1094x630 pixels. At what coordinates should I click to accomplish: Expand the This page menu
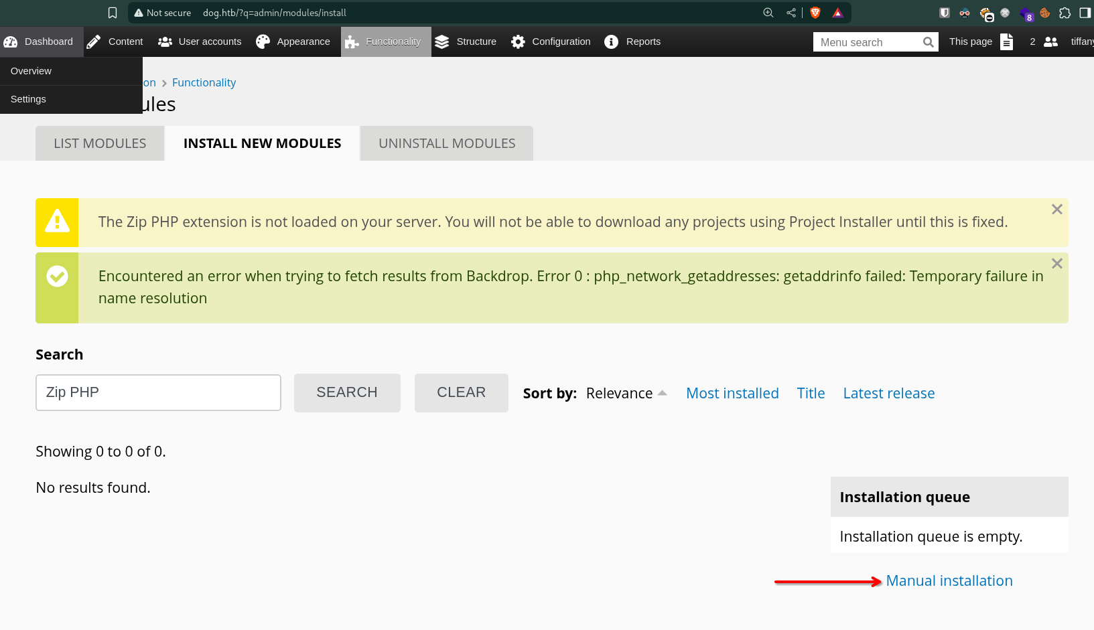[981, 42]
